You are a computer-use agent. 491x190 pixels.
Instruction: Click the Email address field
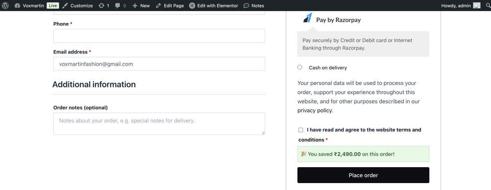point(159,64)
